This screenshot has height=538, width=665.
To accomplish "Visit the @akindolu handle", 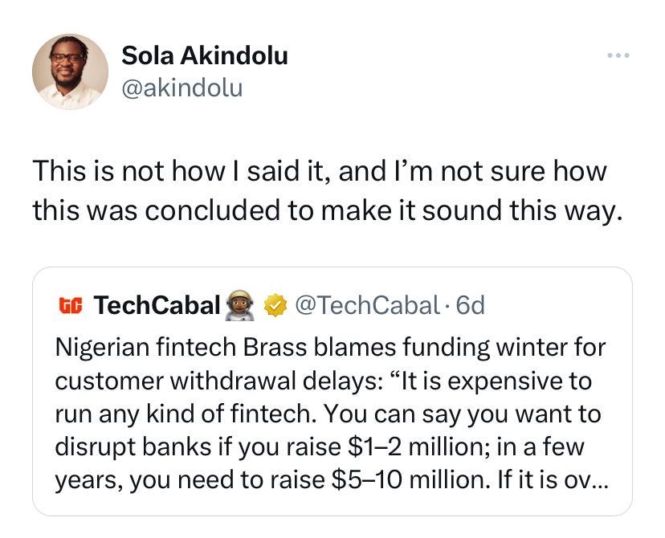I will (x=182, y=88).
